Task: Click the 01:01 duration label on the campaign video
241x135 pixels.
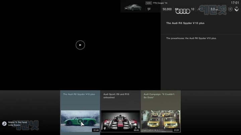Action: click(x=176, y=130)
